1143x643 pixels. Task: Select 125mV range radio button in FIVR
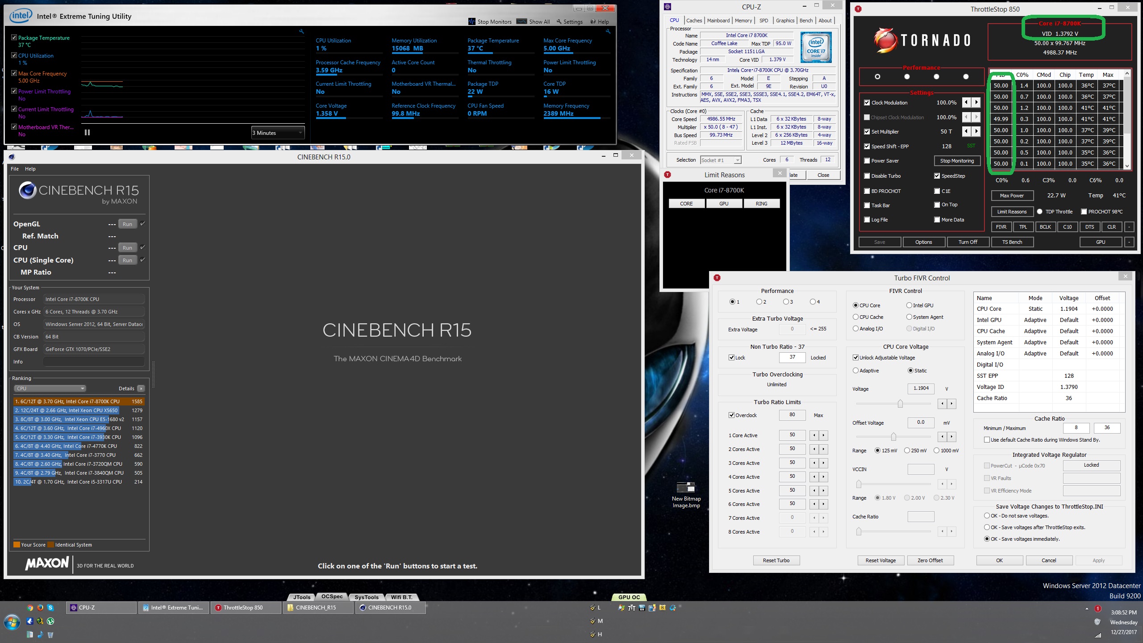[x=878, y=450]
